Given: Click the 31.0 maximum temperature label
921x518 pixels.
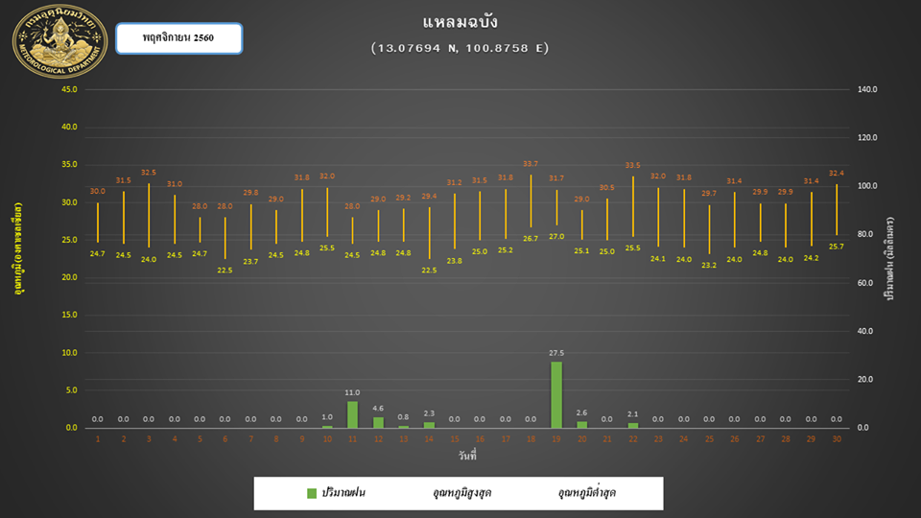Looking at the screenshot, I should pyautogui.click(x=175, y=184).
